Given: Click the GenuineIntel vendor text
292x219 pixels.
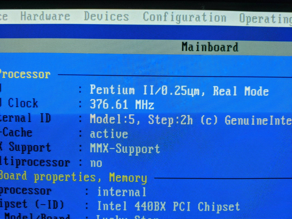Looking at the screenshot, I should click(259, 120).
